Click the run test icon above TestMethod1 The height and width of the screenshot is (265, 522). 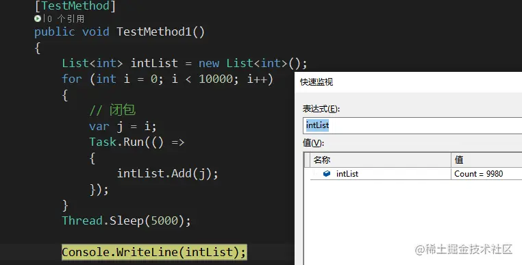38,18
